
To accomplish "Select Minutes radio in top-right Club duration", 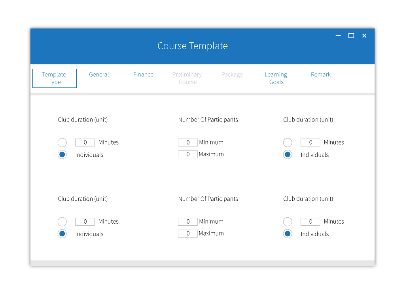I will tap(288, 142).
